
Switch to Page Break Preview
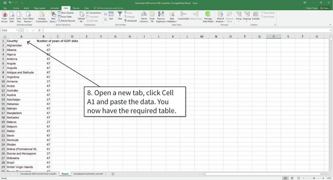[x=298, y=178]
